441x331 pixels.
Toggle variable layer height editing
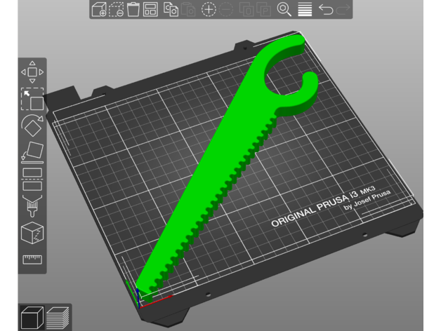(x=304, y=9)
